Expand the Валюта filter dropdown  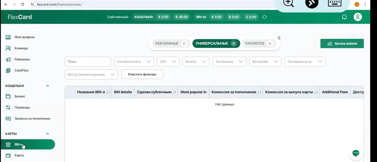point(196,62)
